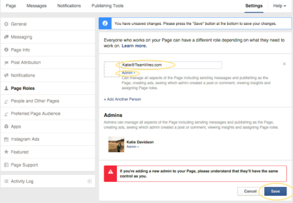The image size is (293, 203).
Task: Click the Admins heading
Action: pyautogui.click(x=113, y=115)
